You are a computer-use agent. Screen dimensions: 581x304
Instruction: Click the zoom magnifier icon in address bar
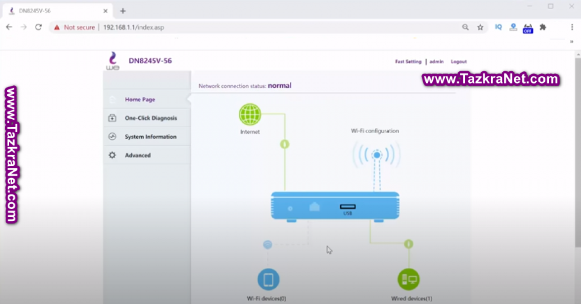point(465,27)
